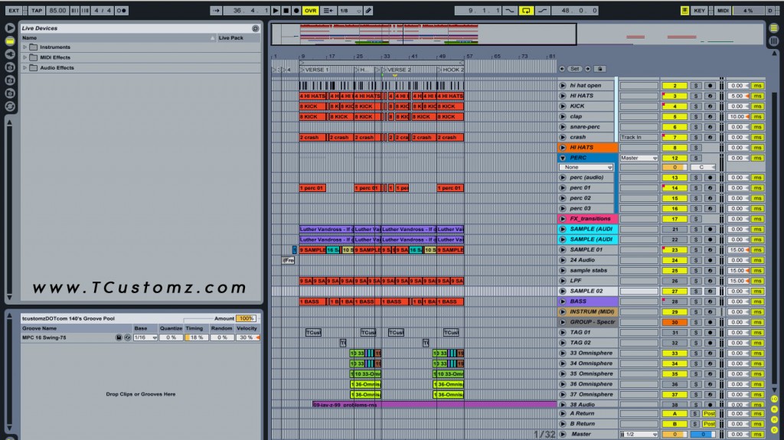The width and height of the screenshot is (784, 440).
Task: Click the Set locator button
Action: click(x=575, y=69)
